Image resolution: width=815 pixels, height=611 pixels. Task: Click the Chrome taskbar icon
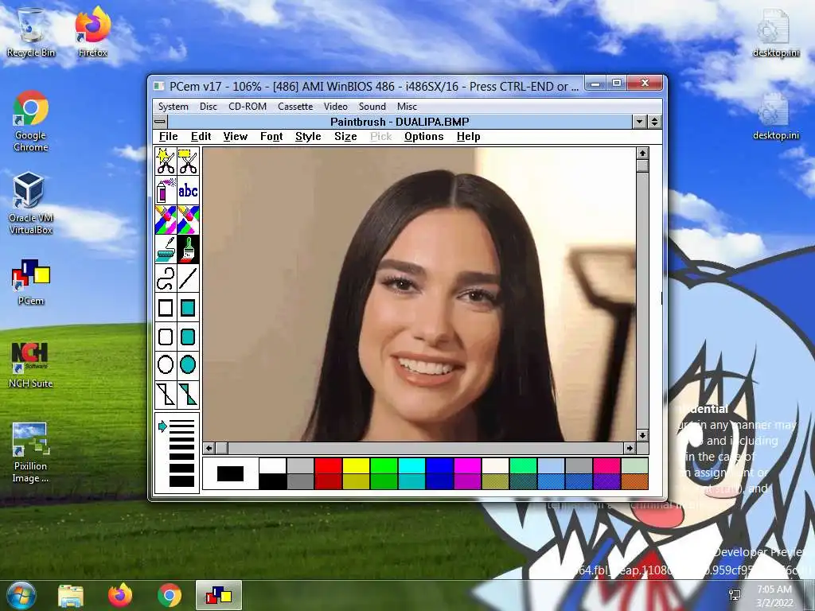pos(170,595)
